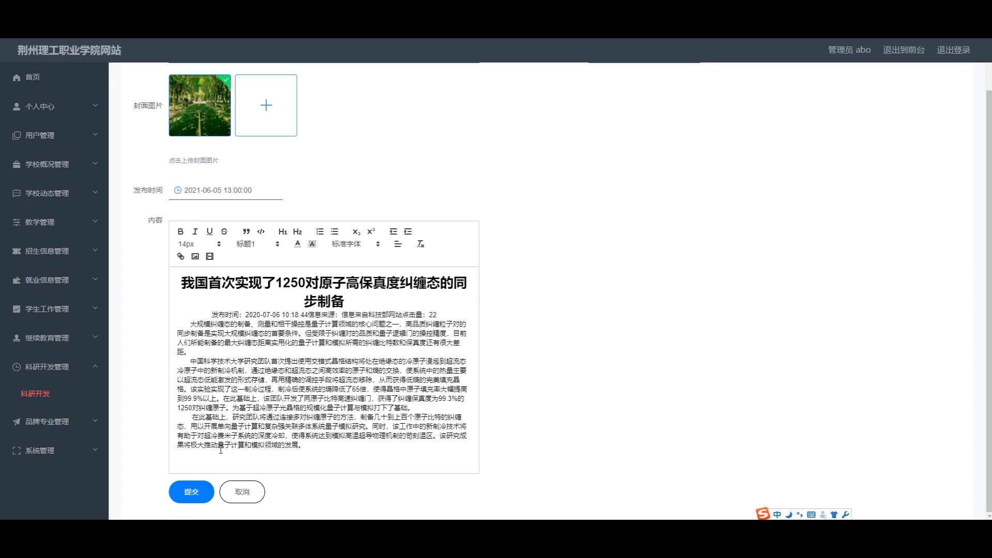Select 科研开发 submenu item
992x558 pixels.
(35, 394)
